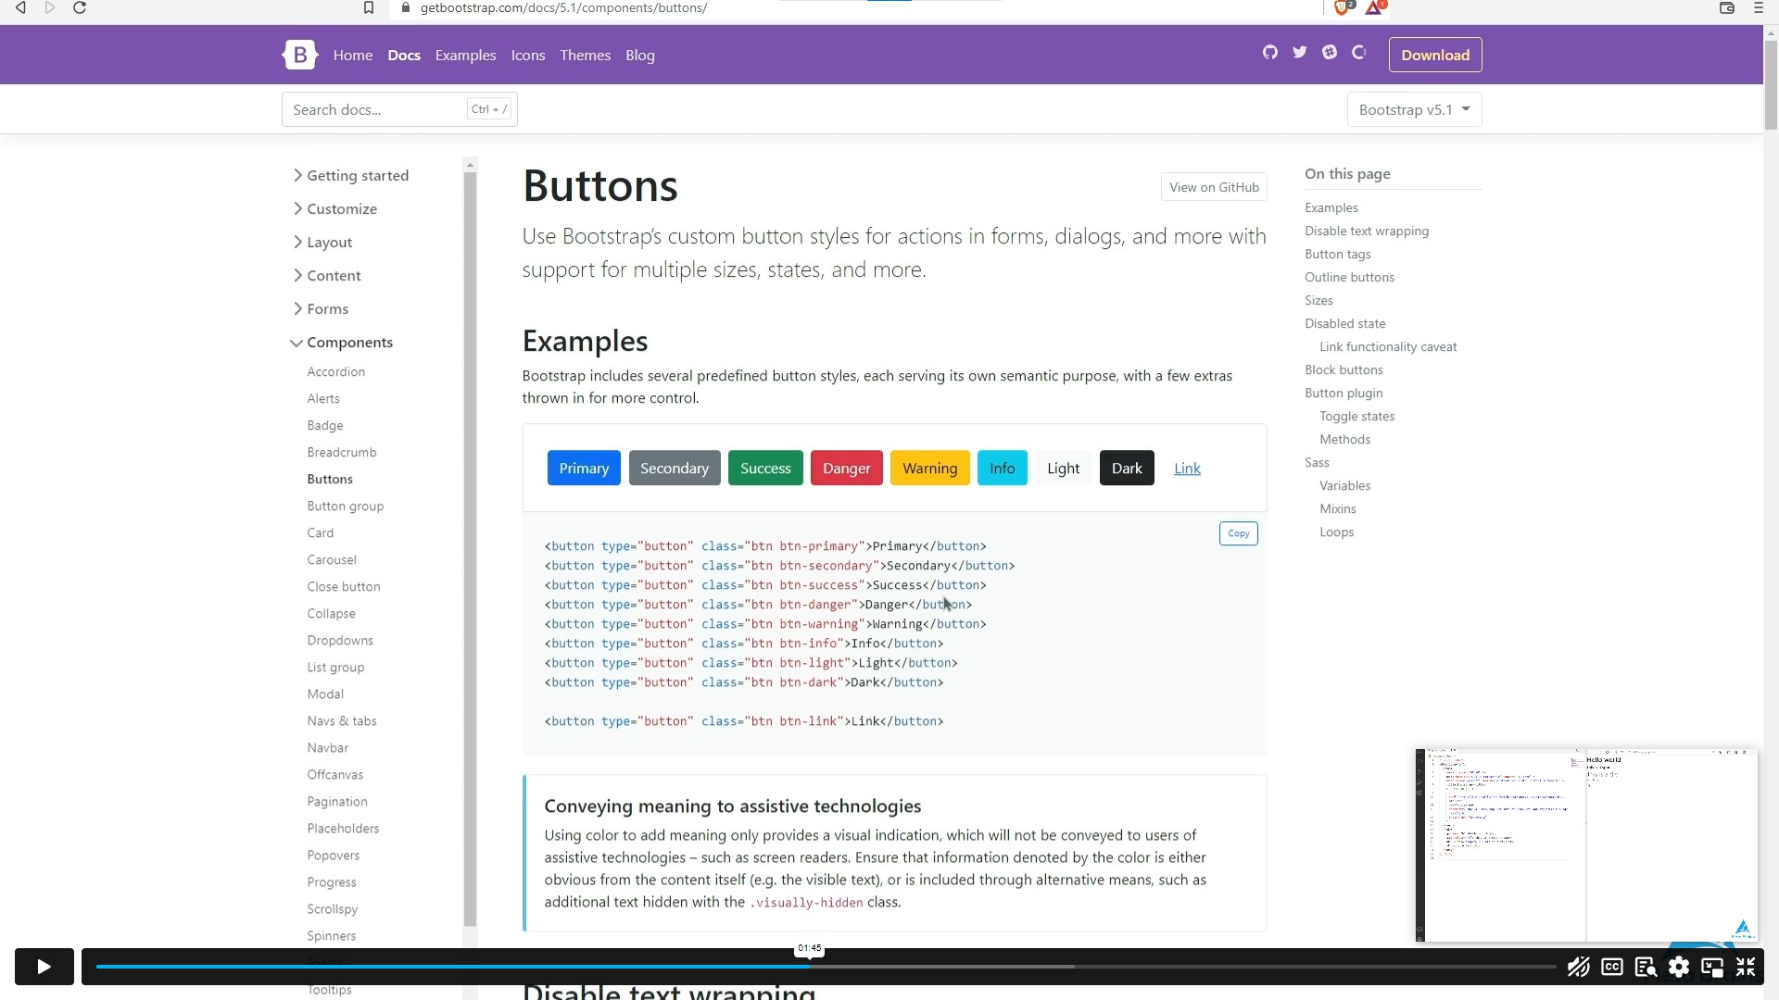Click the video progress bar slider
This screenshot has height=1000, width=1779.
[808, 965]
